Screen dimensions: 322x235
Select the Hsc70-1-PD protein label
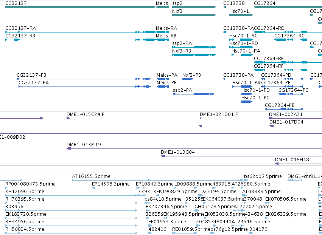tap(255, 90)
